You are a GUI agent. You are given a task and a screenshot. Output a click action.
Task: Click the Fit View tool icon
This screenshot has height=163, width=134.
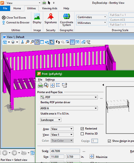pos(42,42)
